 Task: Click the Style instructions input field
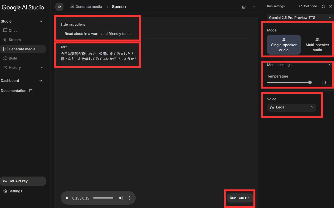click(157, 34)
